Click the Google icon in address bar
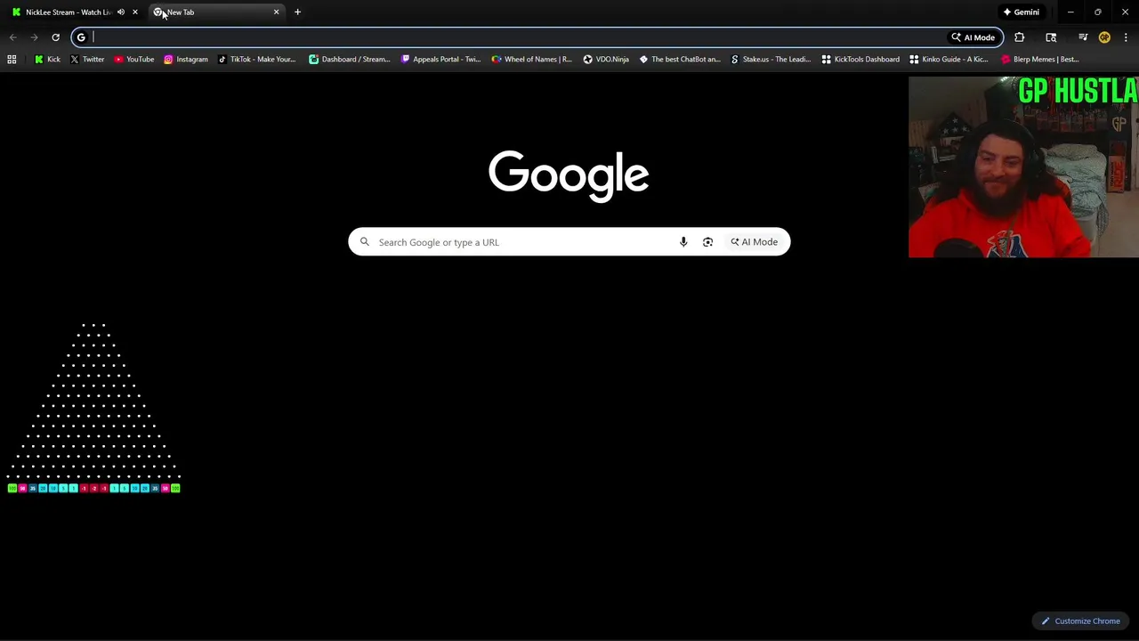Viewport: 1139px width, 641px height. 81,37
